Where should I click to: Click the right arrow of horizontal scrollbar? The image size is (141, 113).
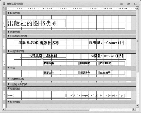134,109
